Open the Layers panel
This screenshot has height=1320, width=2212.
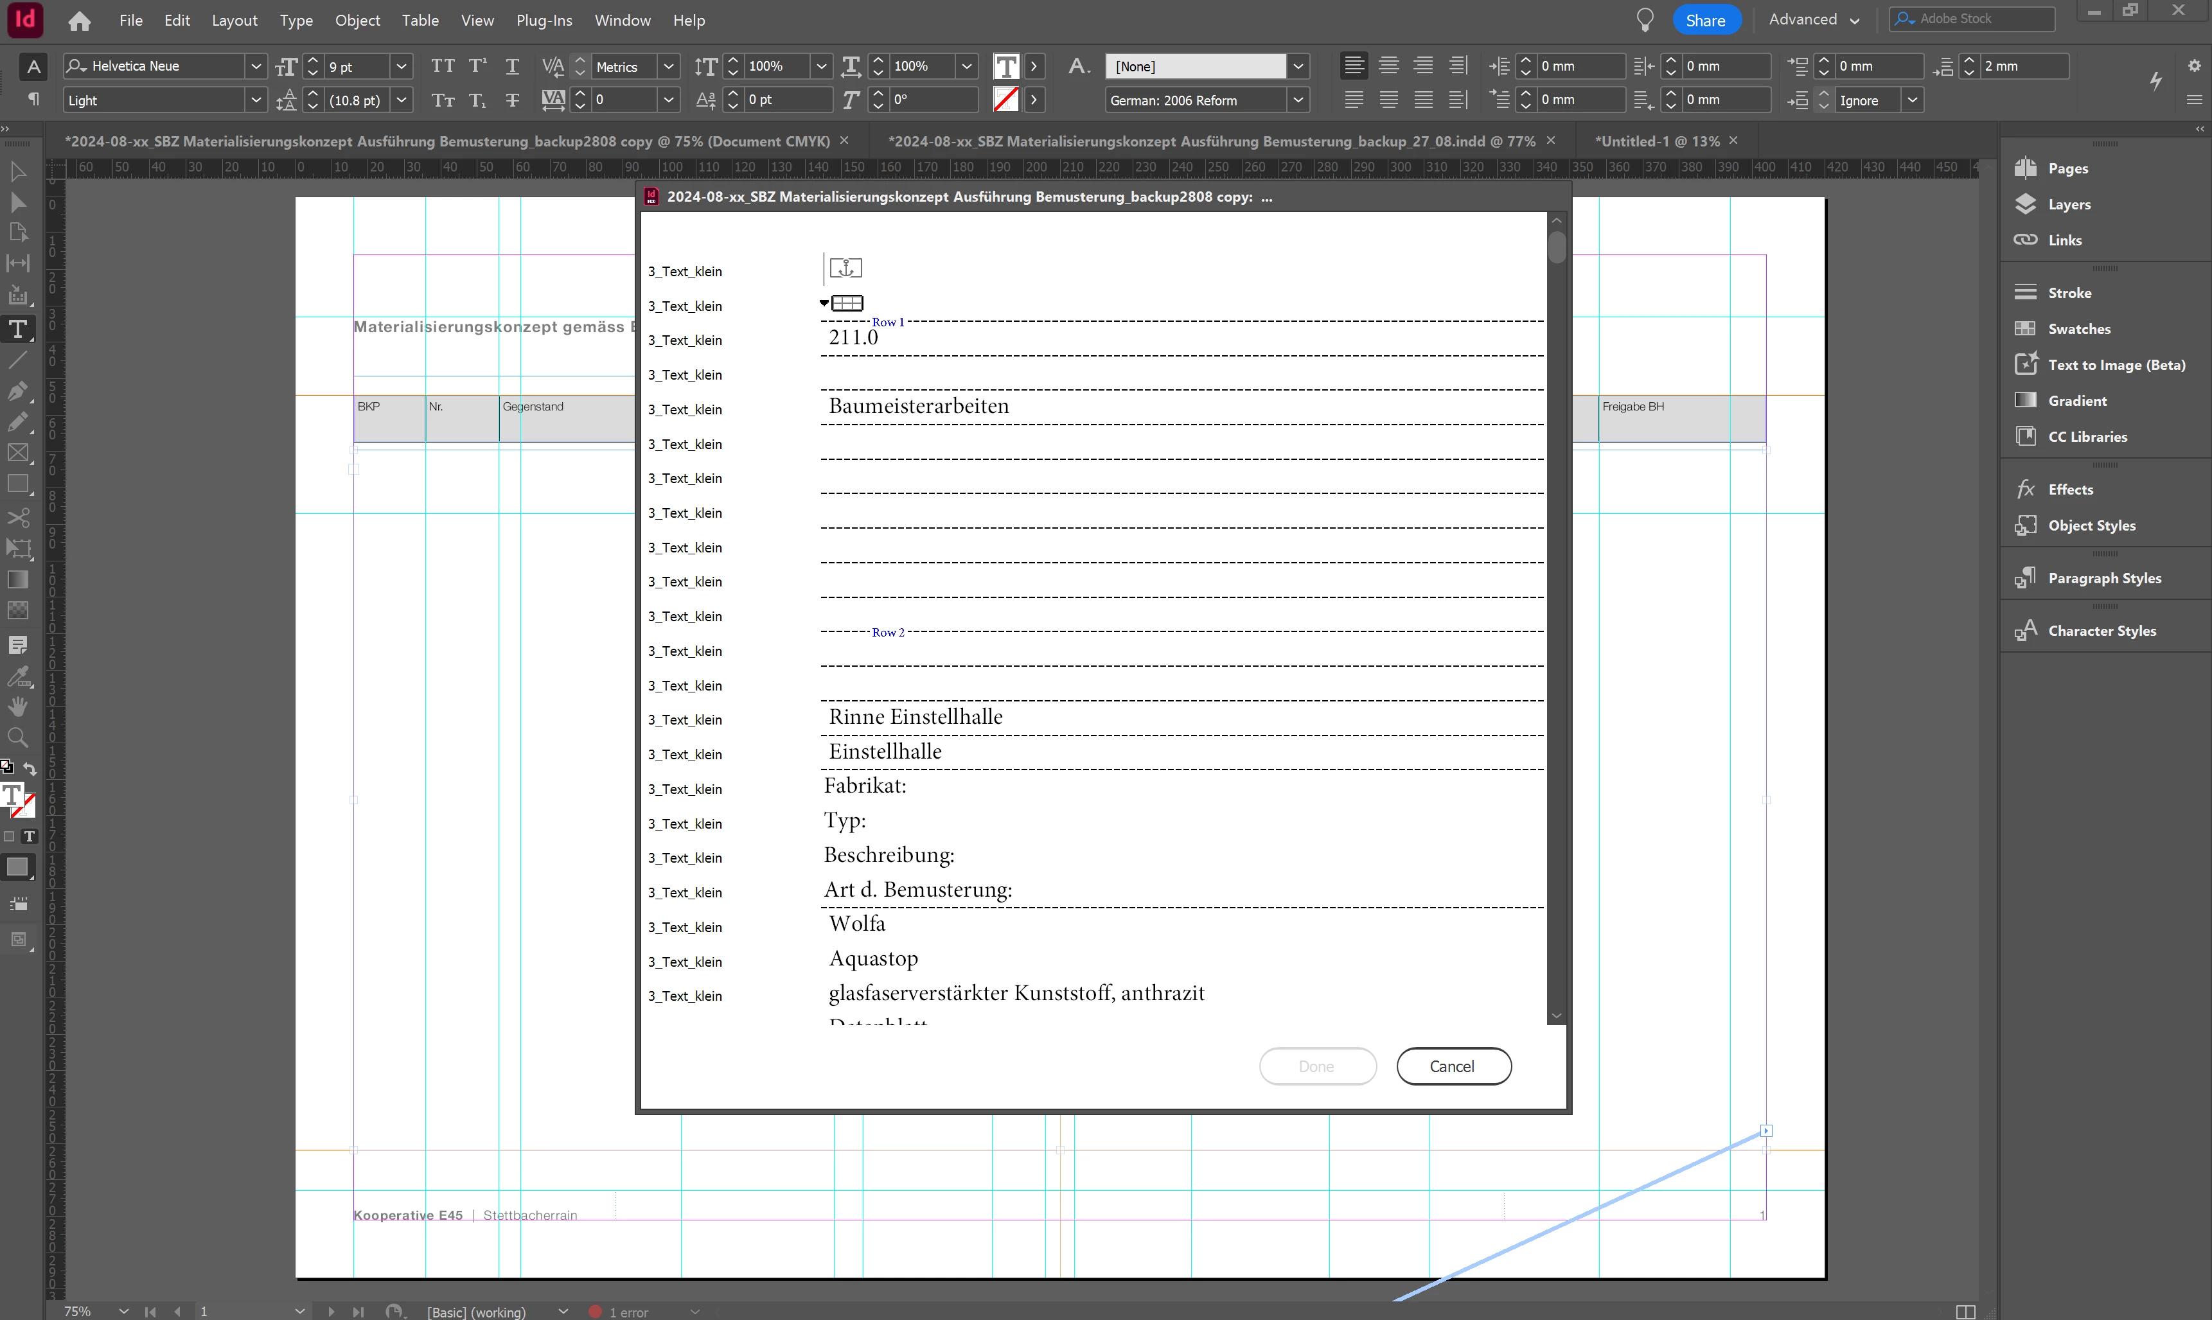point(2068,204)
